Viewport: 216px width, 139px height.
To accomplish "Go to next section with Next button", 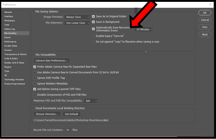I will point(205,34).
